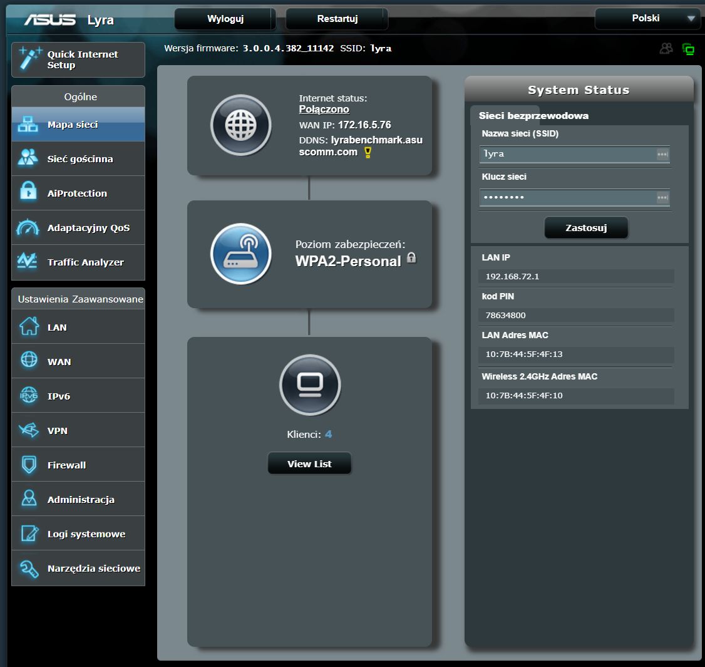The height and width of the screenshot is (667, 705).
Task: Click the Restartuj button
Action: tap(337, 18)
